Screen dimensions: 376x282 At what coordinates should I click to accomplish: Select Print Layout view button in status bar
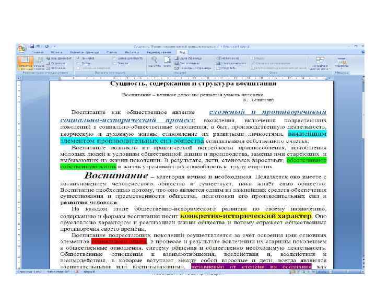(x=293, y=272)
